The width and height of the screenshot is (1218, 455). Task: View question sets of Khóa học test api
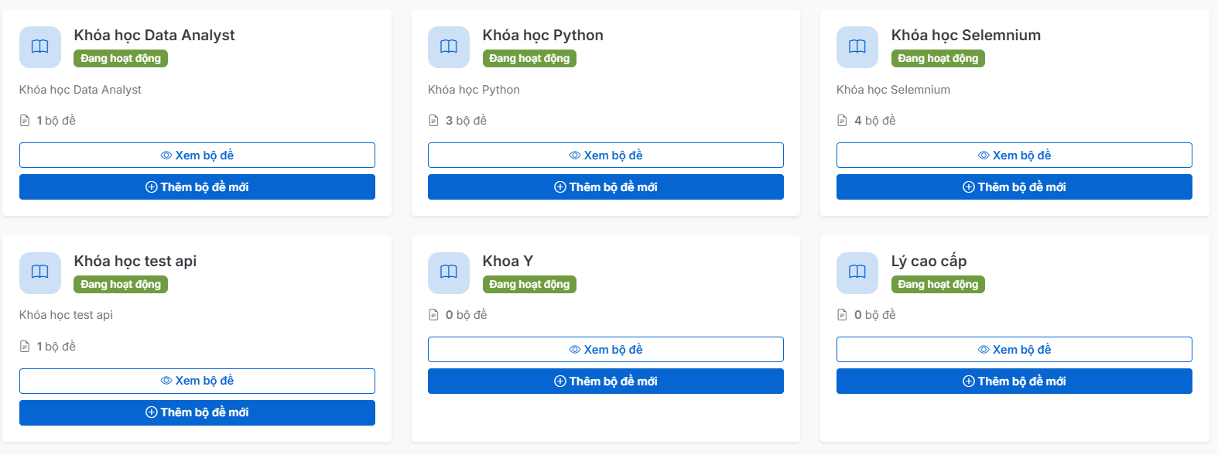point(197,381)
